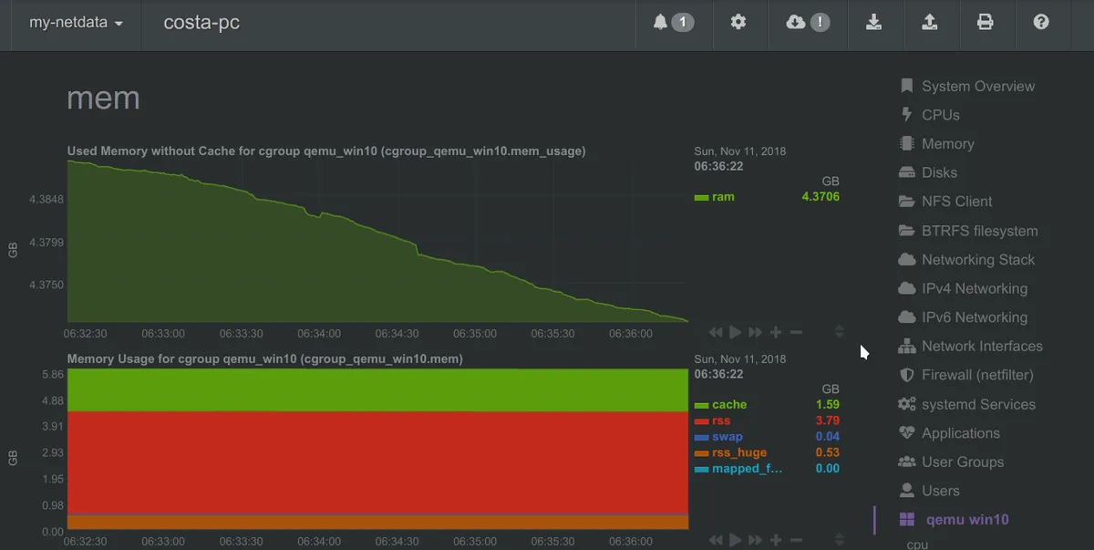This screenshot has height=550, width=1094.
Task: Play the mem_usage chart using play icon
Action: point(736,333)
